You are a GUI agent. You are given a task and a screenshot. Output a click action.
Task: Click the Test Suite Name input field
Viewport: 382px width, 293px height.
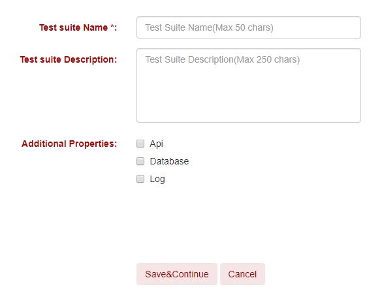(249, 27)
